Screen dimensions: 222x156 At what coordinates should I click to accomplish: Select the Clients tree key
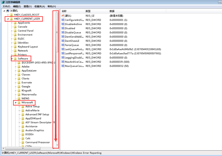25,79
